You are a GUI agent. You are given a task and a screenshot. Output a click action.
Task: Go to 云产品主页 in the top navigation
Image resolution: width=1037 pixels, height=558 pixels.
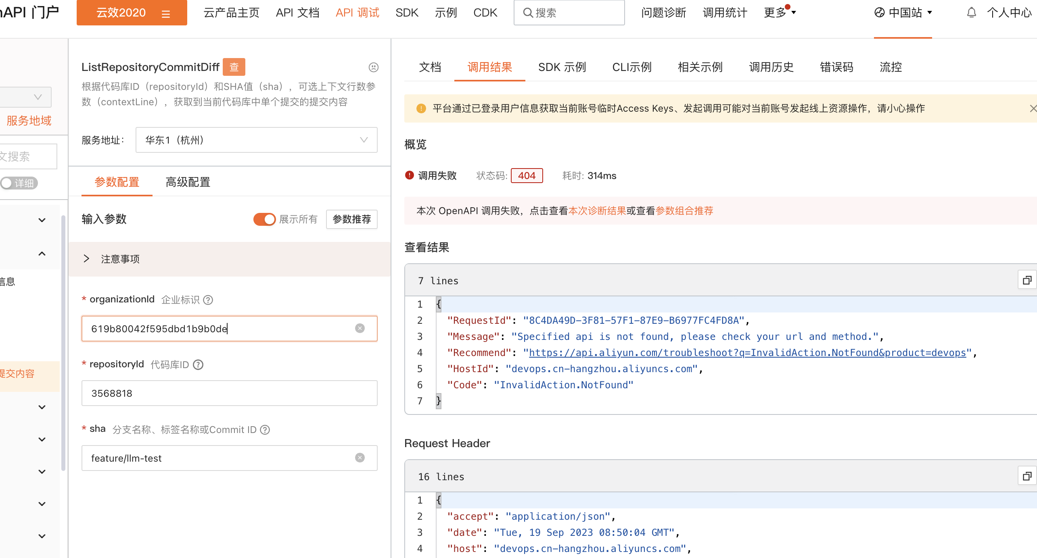232,13
